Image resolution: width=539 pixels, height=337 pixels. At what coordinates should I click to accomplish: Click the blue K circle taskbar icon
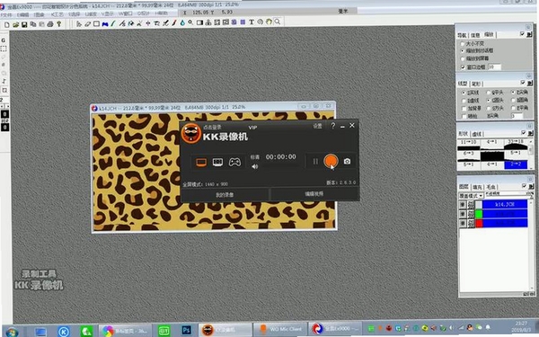63,332
